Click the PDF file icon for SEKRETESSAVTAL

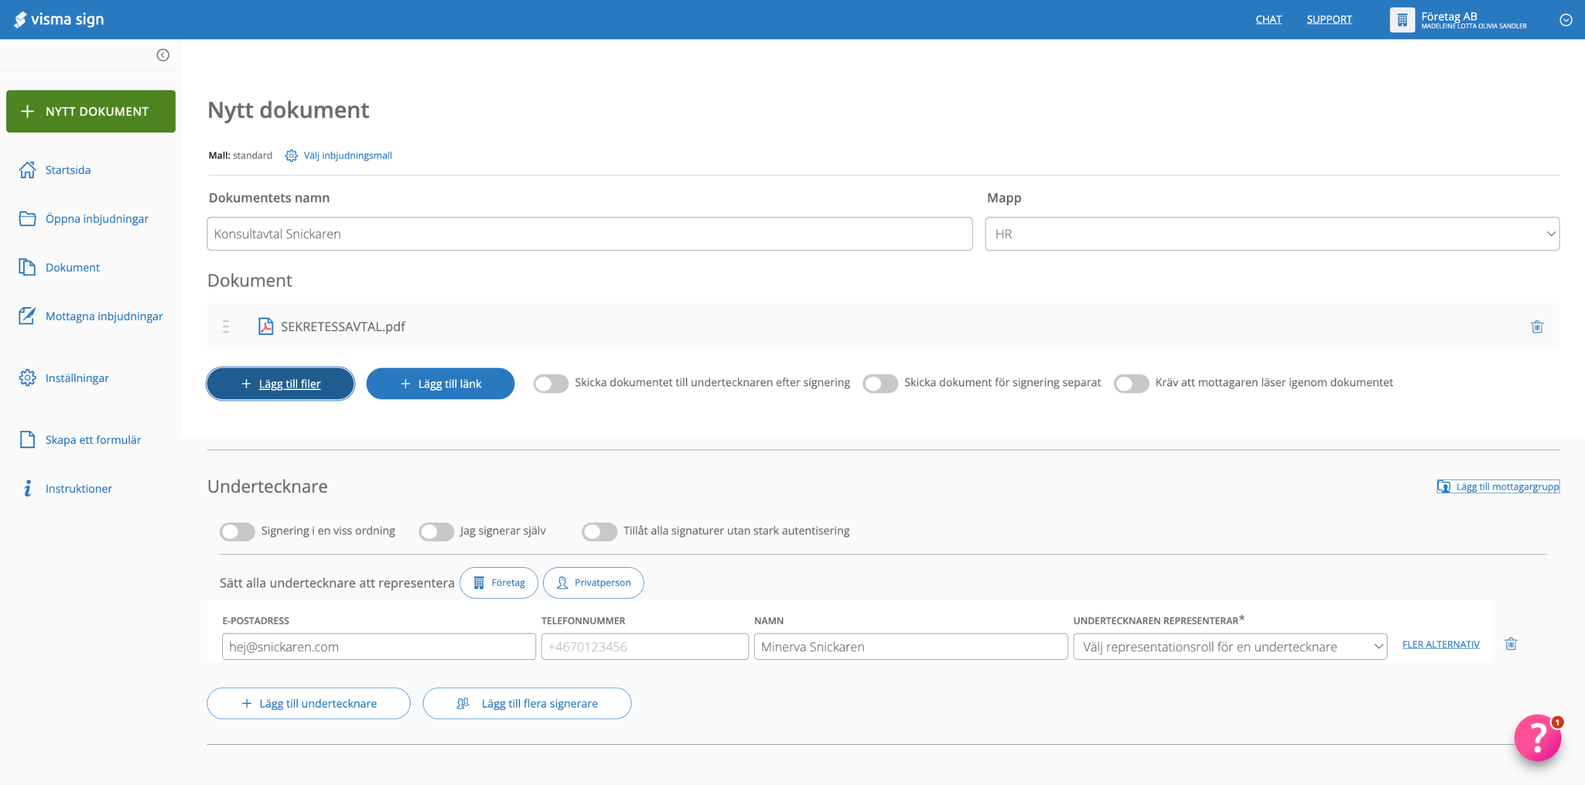click(x=266, y=326)
